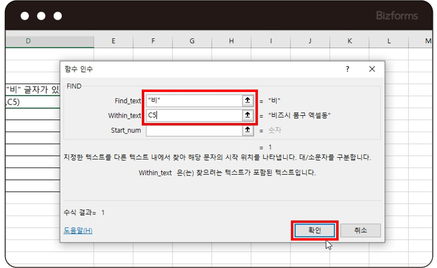
Task: Select column F header
Action: [x=153, y=41]
